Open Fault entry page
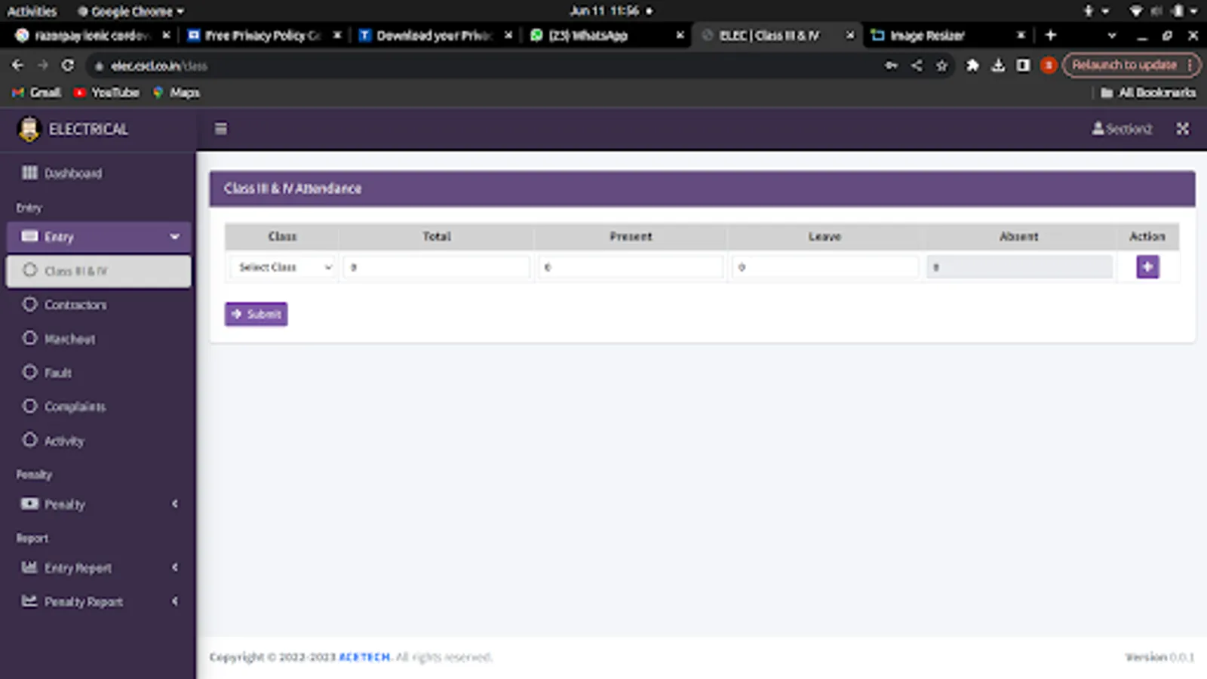The image size is (1207, 679). point(98,373)
